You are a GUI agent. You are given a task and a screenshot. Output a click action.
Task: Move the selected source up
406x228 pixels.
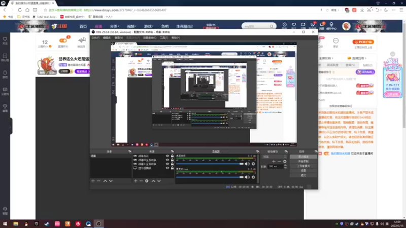153,181
